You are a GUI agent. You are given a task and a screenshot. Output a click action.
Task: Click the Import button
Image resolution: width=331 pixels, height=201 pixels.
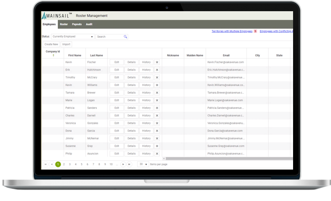pyautogui.click(x=66, y=44)
